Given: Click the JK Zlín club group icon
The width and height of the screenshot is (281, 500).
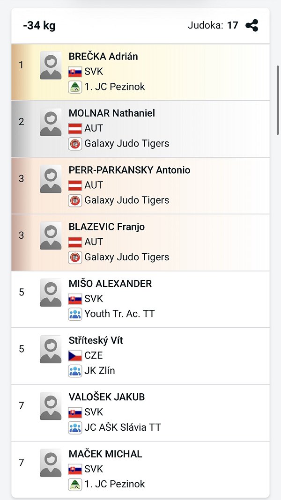Looking at the screenshot, I should tap(75, 371).
